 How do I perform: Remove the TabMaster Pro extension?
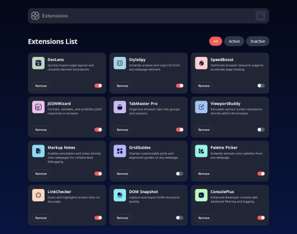[122, 130]
